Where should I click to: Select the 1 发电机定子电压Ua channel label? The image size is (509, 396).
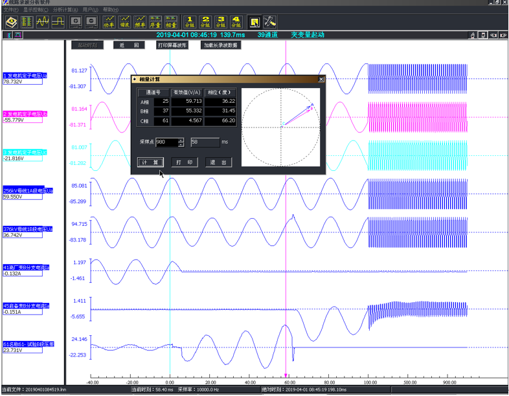pos(25,76)
